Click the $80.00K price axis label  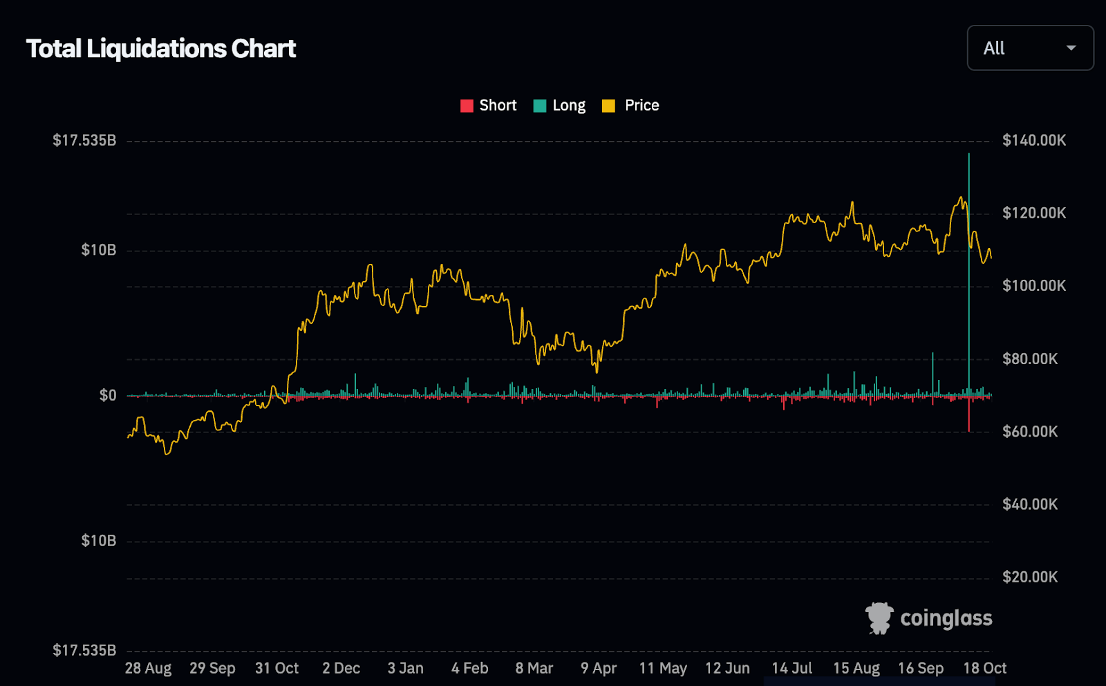coord(1029,359)
